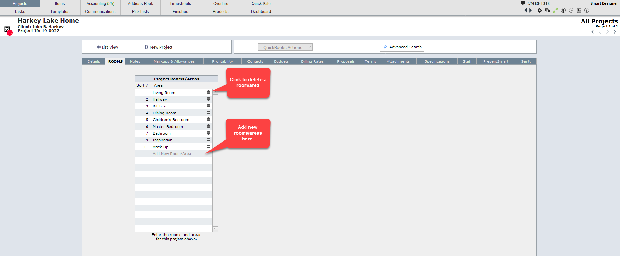Viewport: 620px width, 256px height.
Task: Open the Communications menu
Action: point(100,11)
